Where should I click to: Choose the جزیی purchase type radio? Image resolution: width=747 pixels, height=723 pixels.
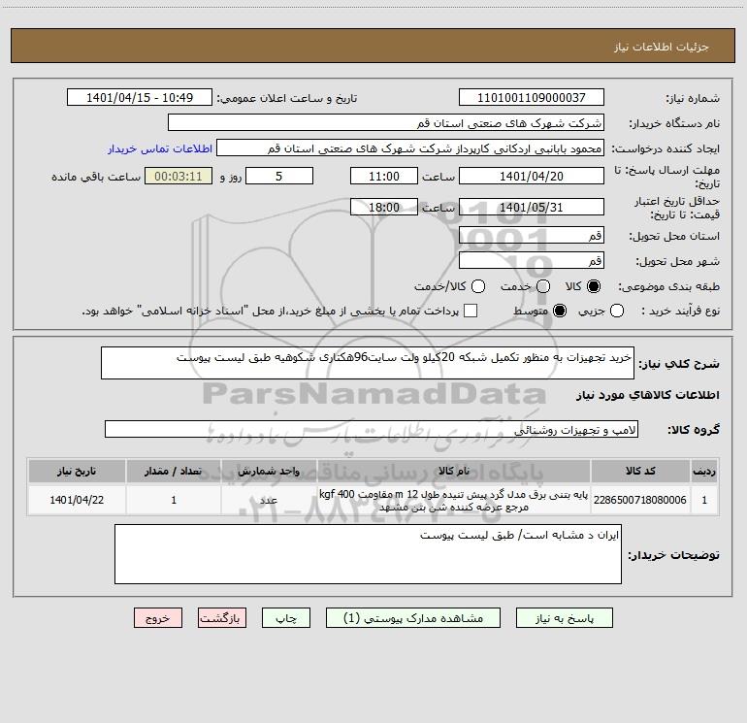coord(617,311)
